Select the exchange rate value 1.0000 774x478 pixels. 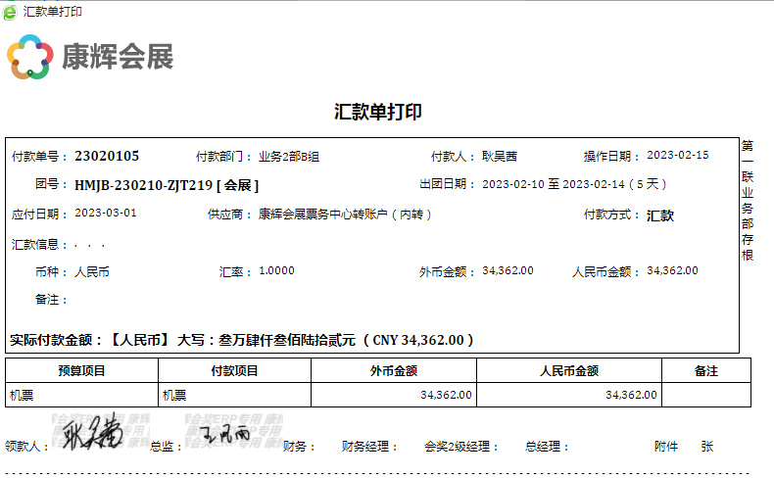coord(276,271)
